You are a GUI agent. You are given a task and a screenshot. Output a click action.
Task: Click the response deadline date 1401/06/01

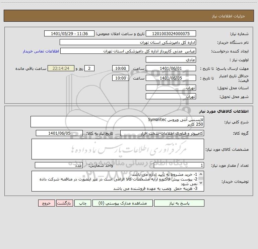point(171,68)
